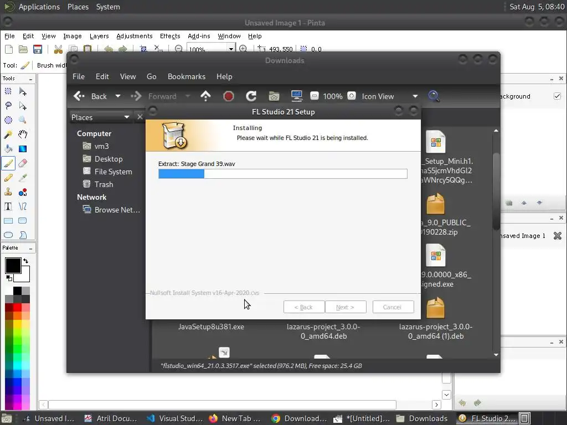Select the Eraser tool
Image resolution: width=567 pixels, height=425 pixels.
click(x=23, y=163)
